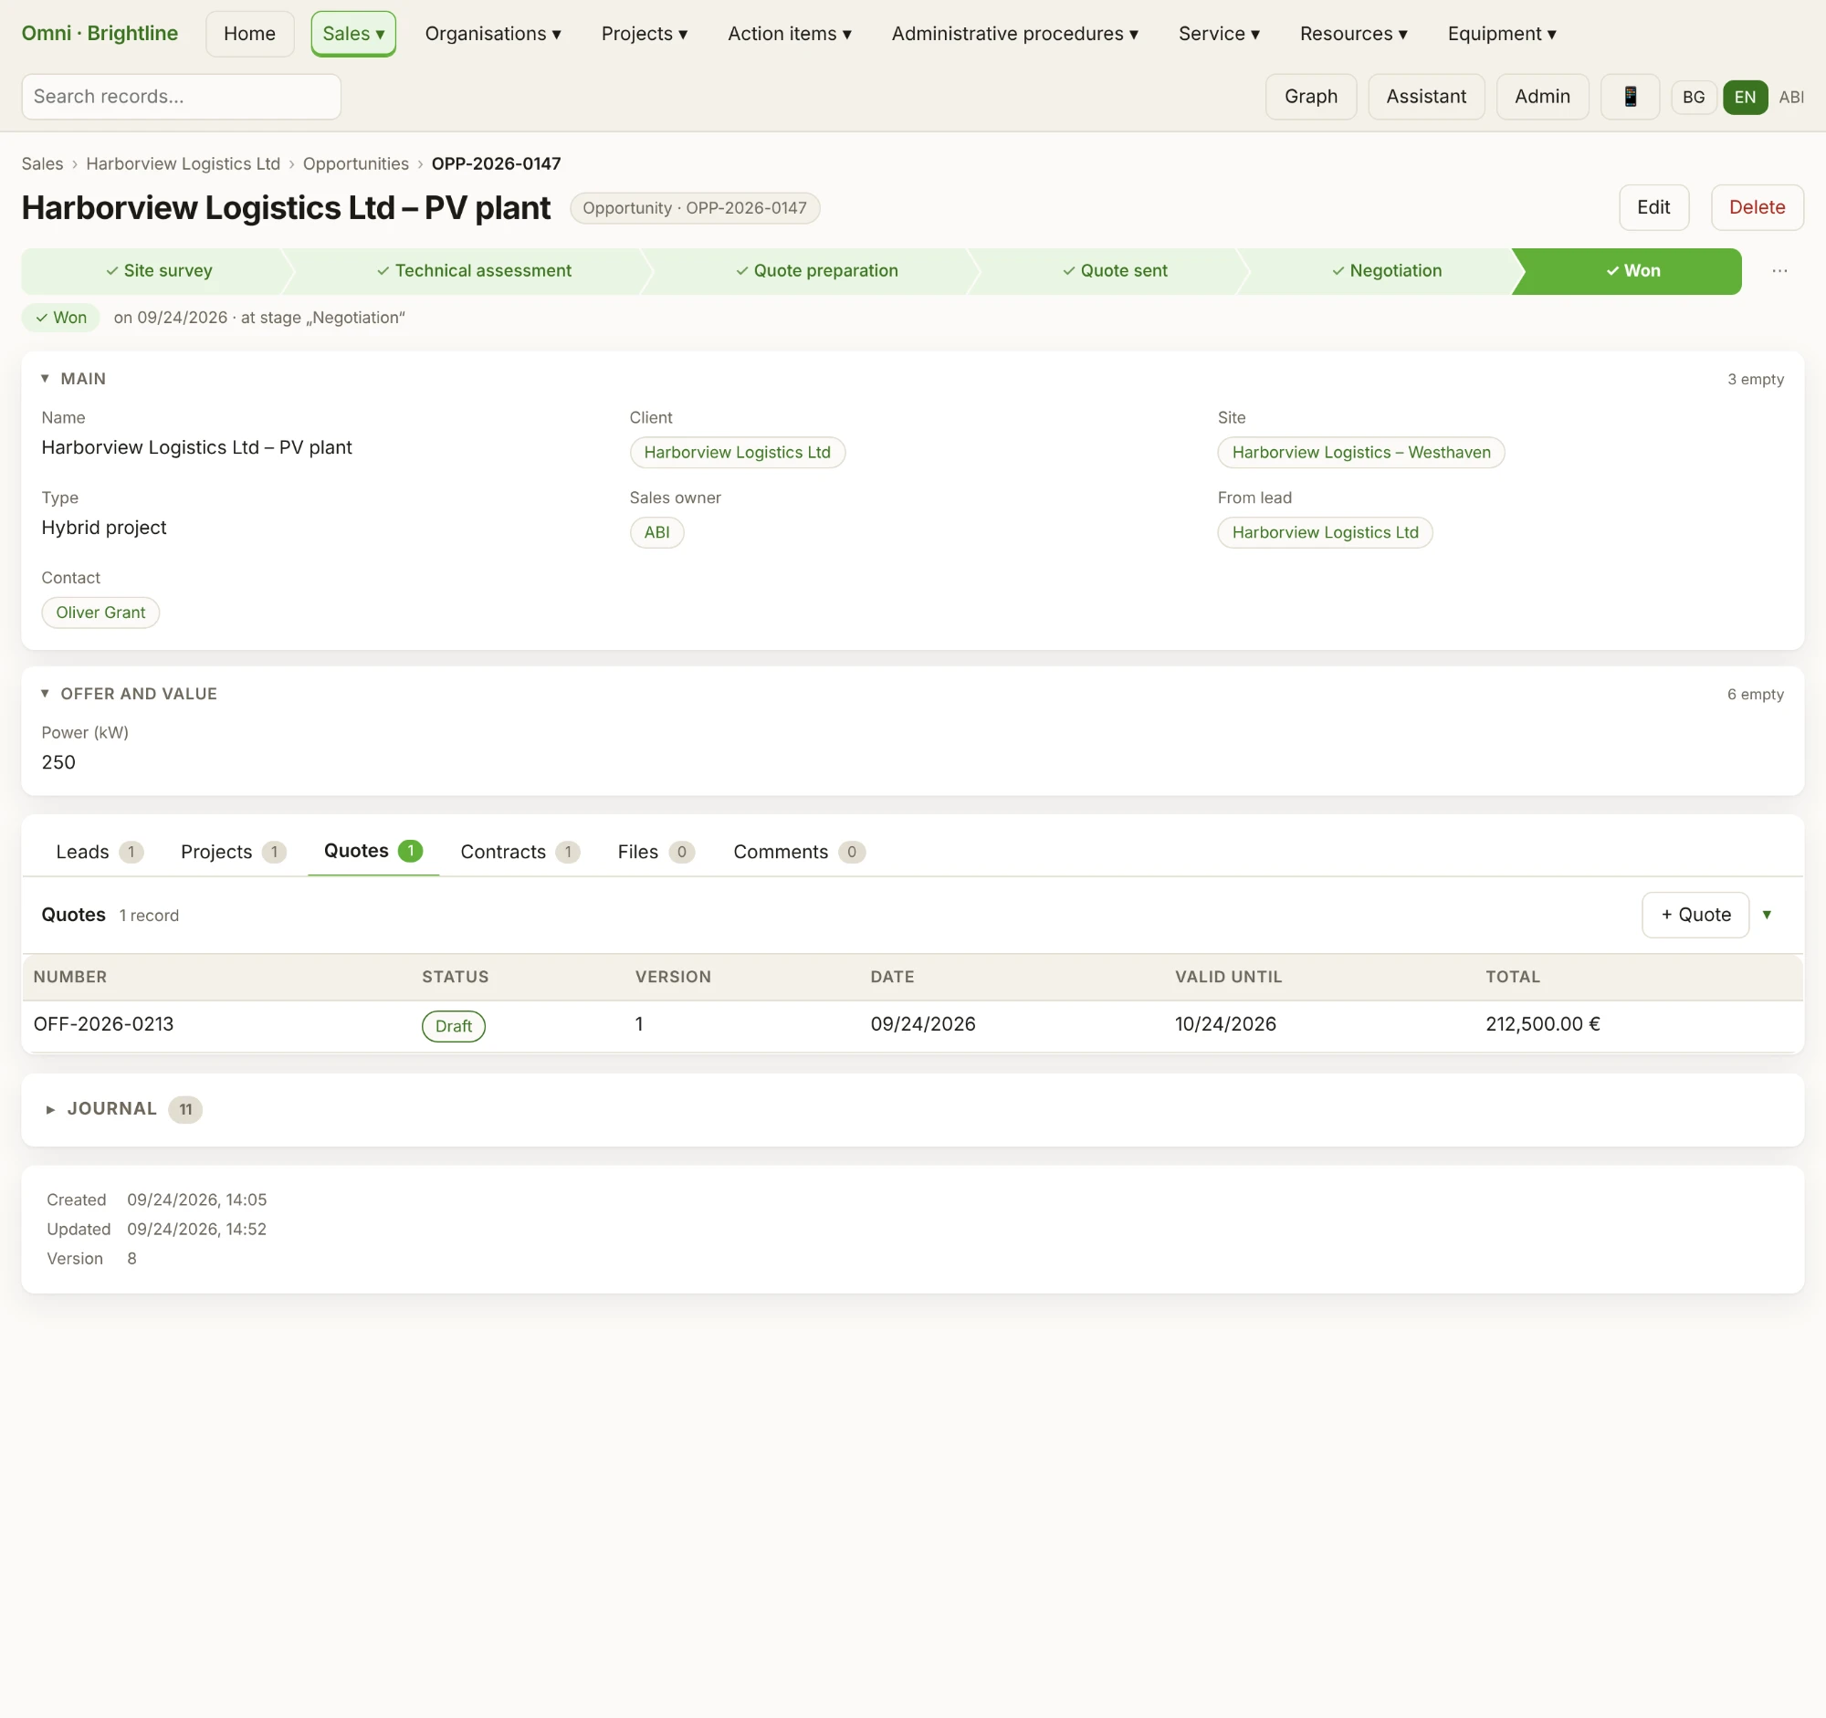The height and width of the screenshot is (1718, 1826).
Task: Open the stage bar ellipsis menu
Action: (x=1779, y=271)
